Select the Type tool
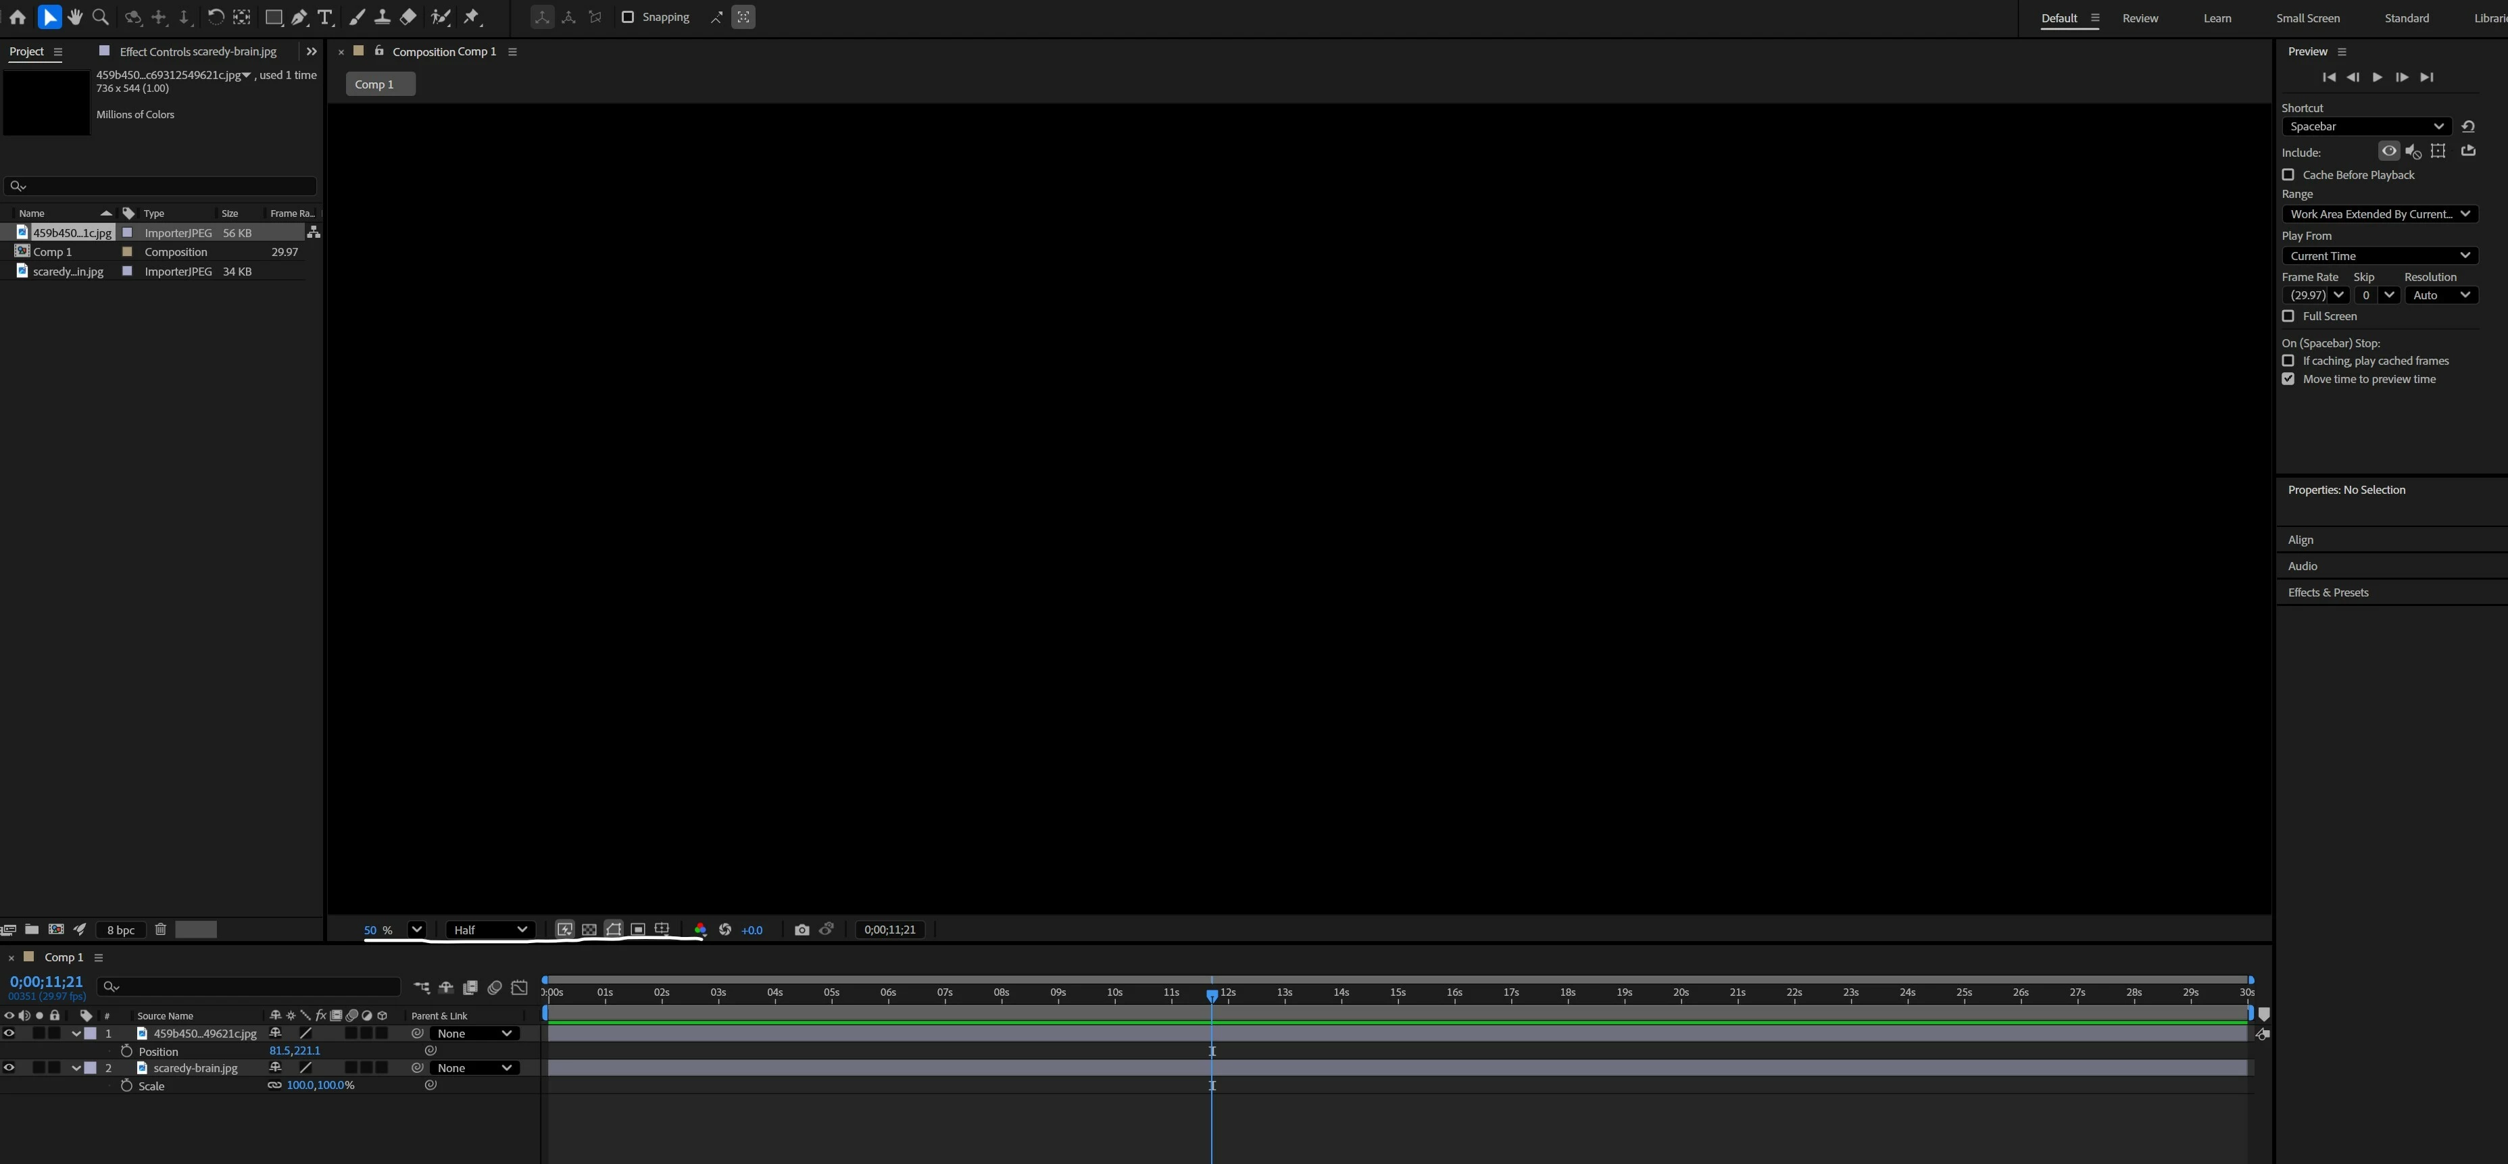This screenshot has width=2508, height=1164. 326,16
